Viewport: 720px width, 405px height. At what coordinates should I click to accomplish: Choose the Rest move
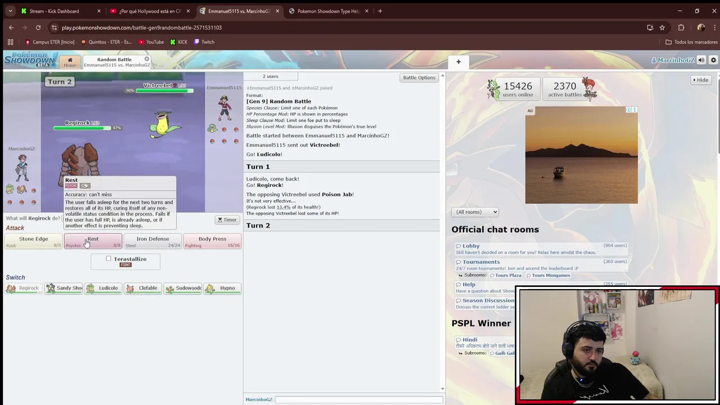93,241
